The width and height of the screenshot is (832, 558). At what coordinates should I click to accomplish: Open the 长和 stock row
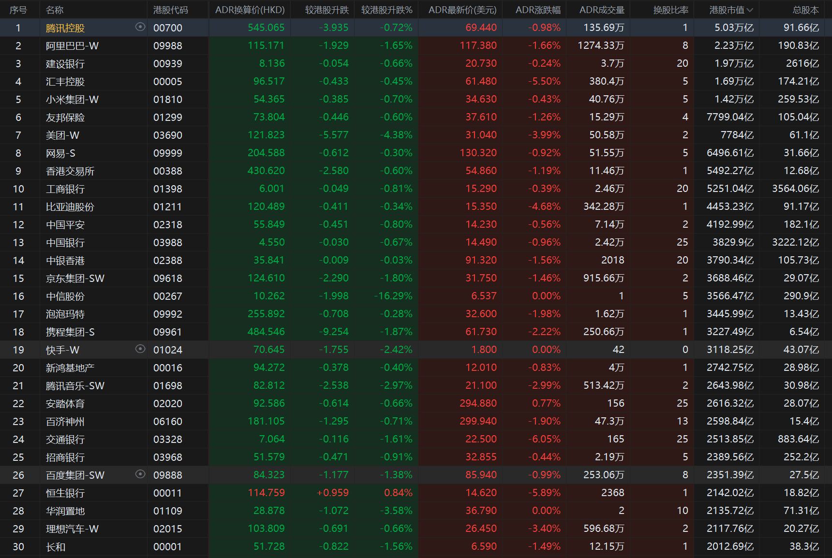point(416,546)
